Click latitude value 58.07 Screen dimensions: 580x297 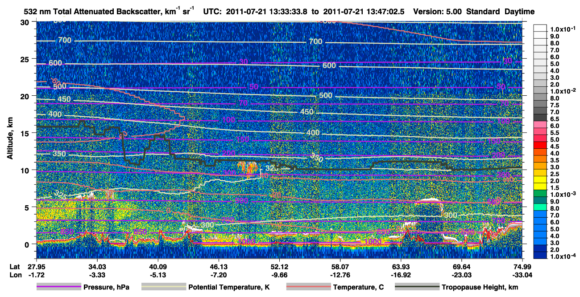[x=340, y=266]
